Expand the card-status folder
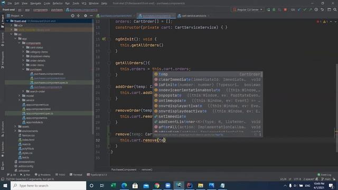 23,47
